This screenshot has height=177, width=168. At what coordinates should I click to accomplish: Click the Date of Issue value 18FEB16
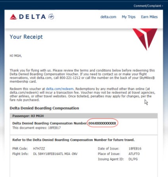(x=135, y=149)
